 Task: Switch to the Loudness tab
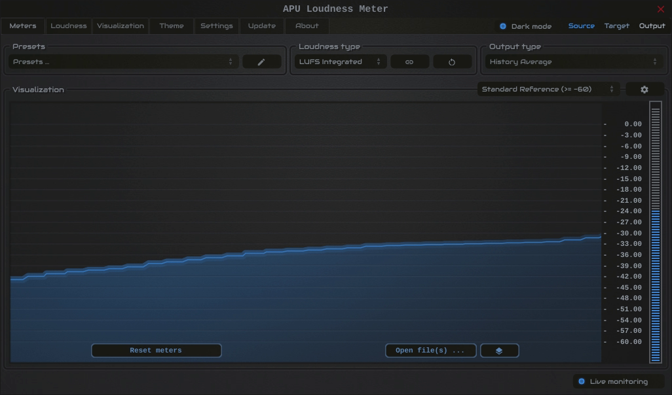pyautogui.click(x=69, y=26)
